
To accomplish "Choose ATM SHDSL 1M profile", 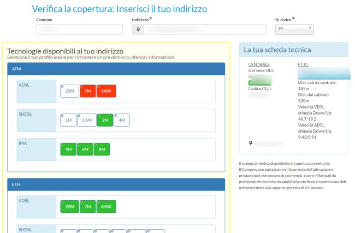I will tap(68, 120).
